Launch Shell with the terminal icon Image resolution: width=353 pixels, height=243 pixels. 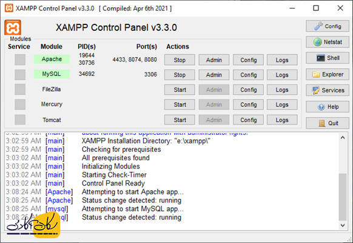pyautogui.click(x=328, y=58)
